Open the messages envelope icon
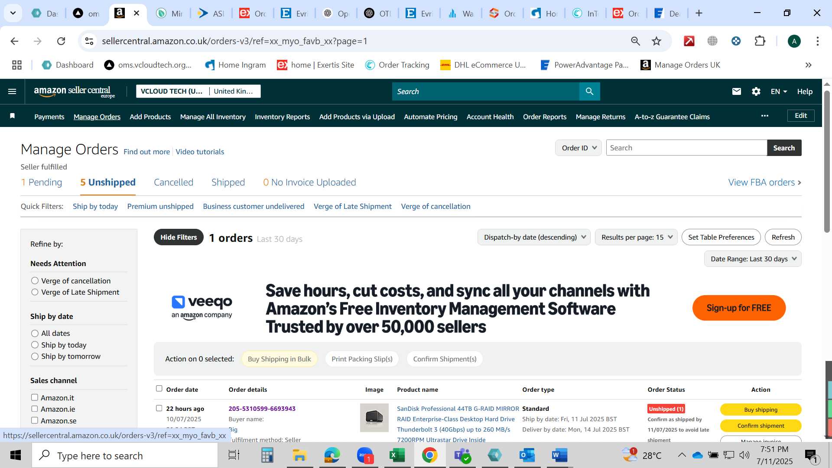The image size is (832, 468). pyautogui.click(x=736, y=91)
